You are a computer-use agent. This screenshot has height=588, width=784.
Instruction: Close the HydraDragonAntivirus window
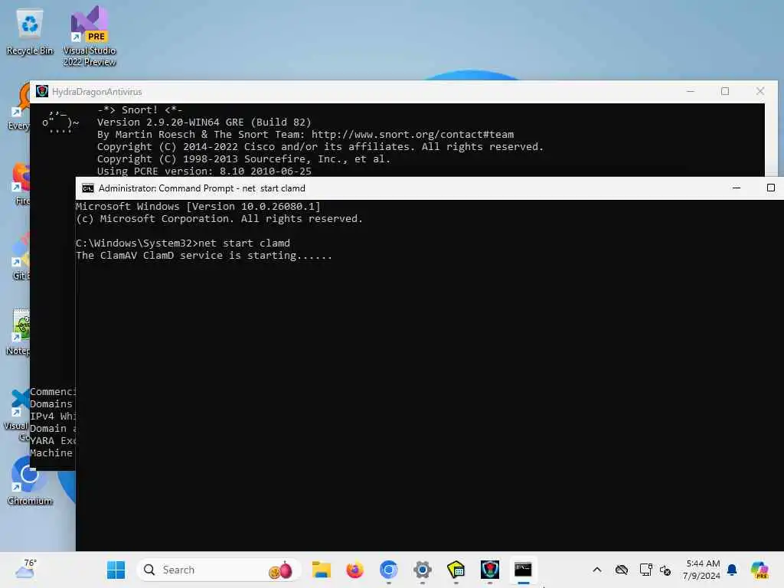760,91
